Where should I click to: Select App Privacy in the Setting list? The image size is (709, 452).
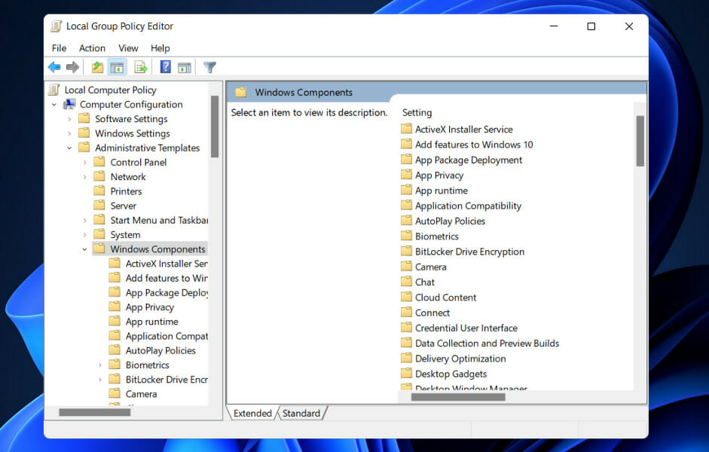coord(439,175)
